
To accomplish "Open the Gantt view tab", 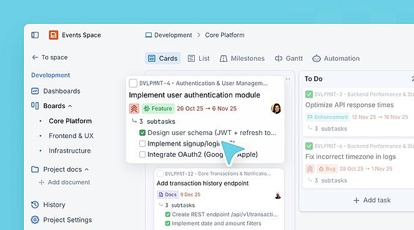I will click(x=288, y=58).
